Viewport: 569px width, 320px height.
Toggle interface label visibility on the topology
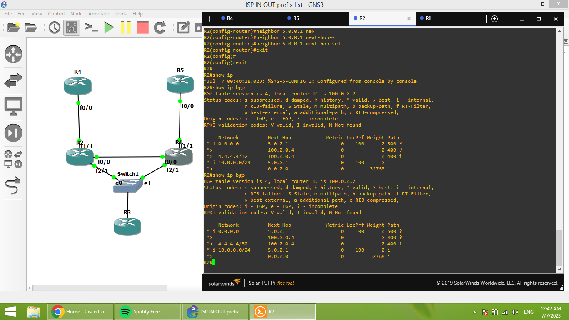point(71,28)
